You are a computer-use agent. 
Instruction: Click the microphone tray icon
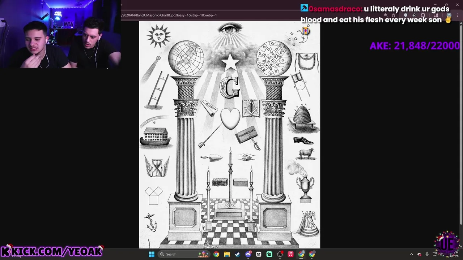coord(427,254)
